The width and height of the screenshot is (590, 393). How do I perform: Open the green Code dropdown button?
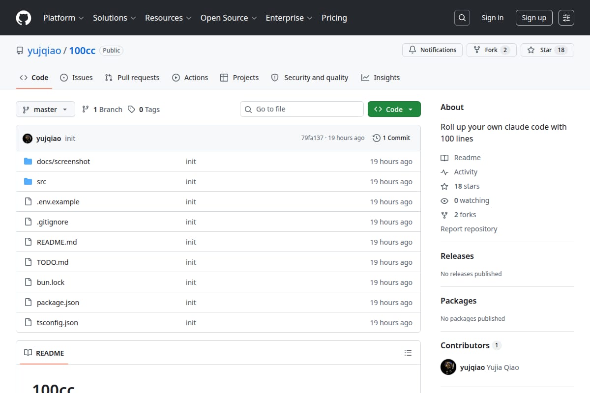point(394,109)
